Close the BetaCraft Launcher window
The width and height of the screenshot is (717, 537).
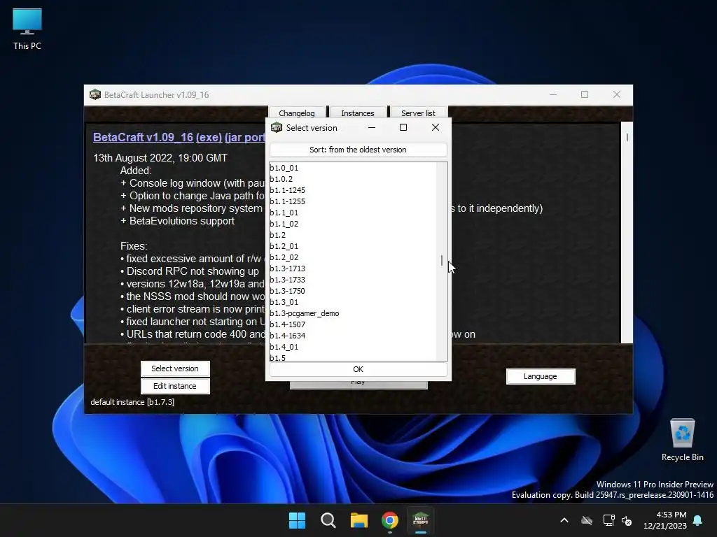coord(617,94)
